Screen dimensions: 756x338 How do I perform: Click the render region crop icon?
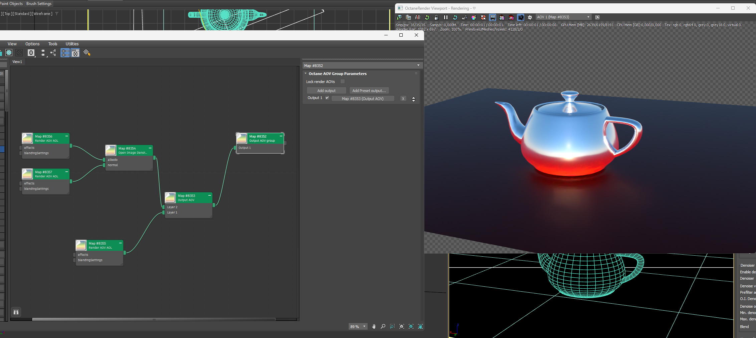tap(502, 17)
